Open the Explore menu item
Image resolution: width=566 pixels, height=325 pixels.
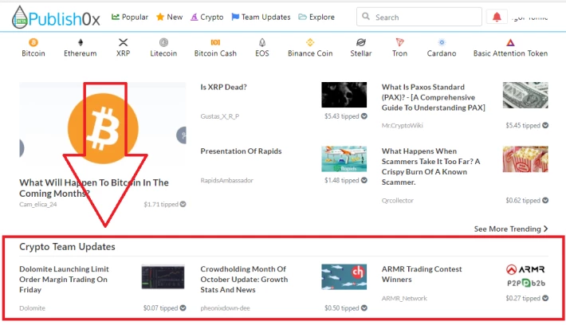click(316, 17)
